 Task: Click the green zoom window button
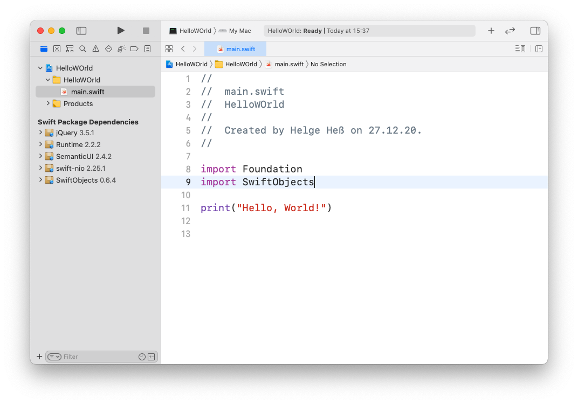tap(62, 31)
